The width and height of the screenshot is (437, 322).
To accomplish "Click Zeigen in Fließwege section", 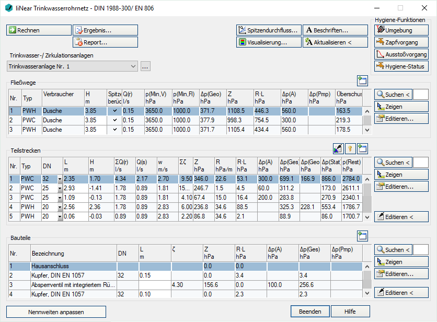I will coord(401,107).
